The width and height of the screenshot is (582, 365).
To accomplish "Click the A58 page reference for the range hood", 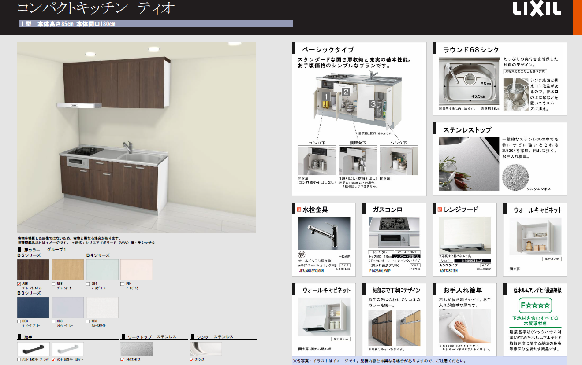I will [x=485, y=266].
